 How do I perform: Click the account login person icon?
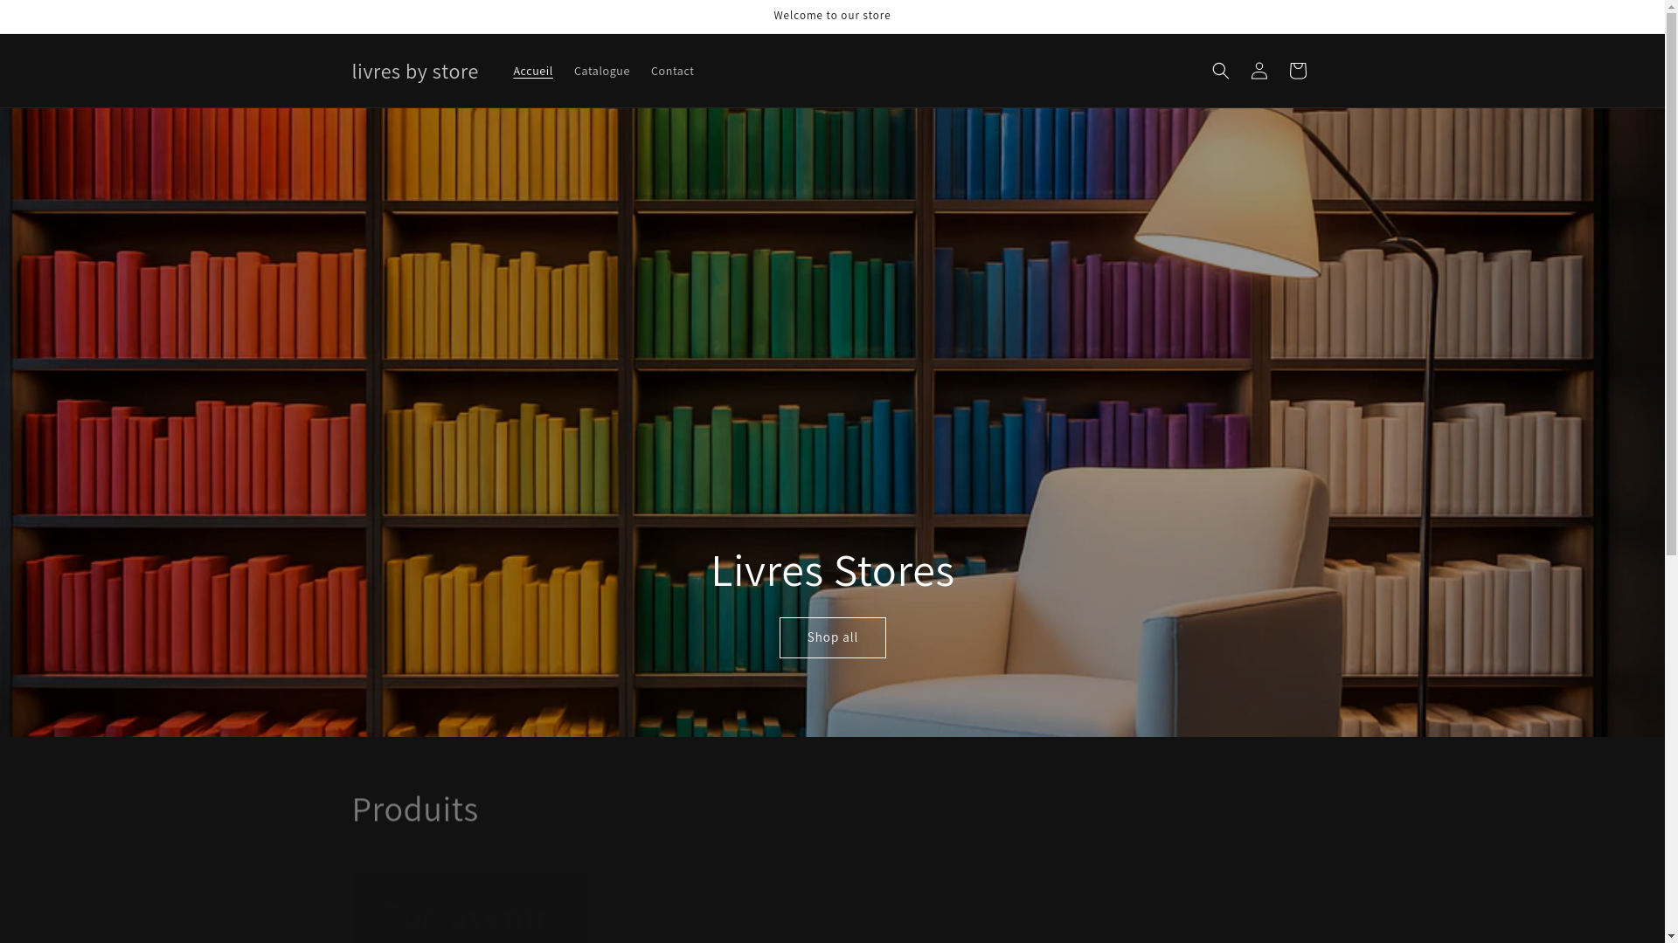(1258, 71)
